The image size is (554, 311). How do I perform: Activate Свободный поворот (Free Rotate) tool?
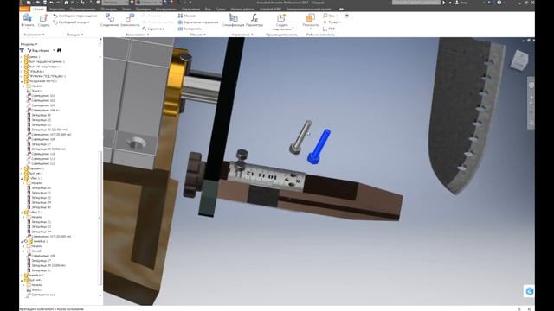pos(71,22)
